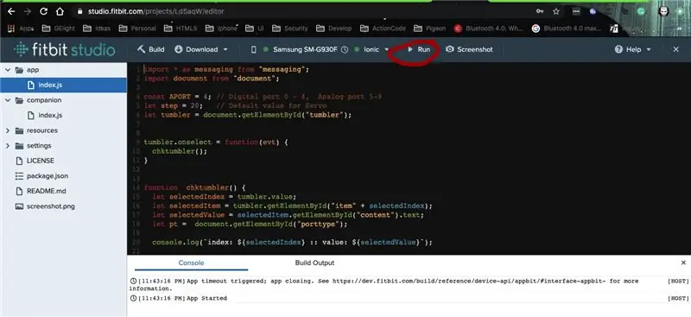
Task: Expand the resources folder
Action: coord(8,130)
